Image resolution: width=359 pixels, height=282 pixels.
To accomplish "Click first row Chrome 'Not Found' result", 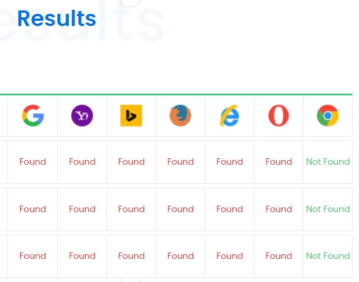I will coord(328,162).
